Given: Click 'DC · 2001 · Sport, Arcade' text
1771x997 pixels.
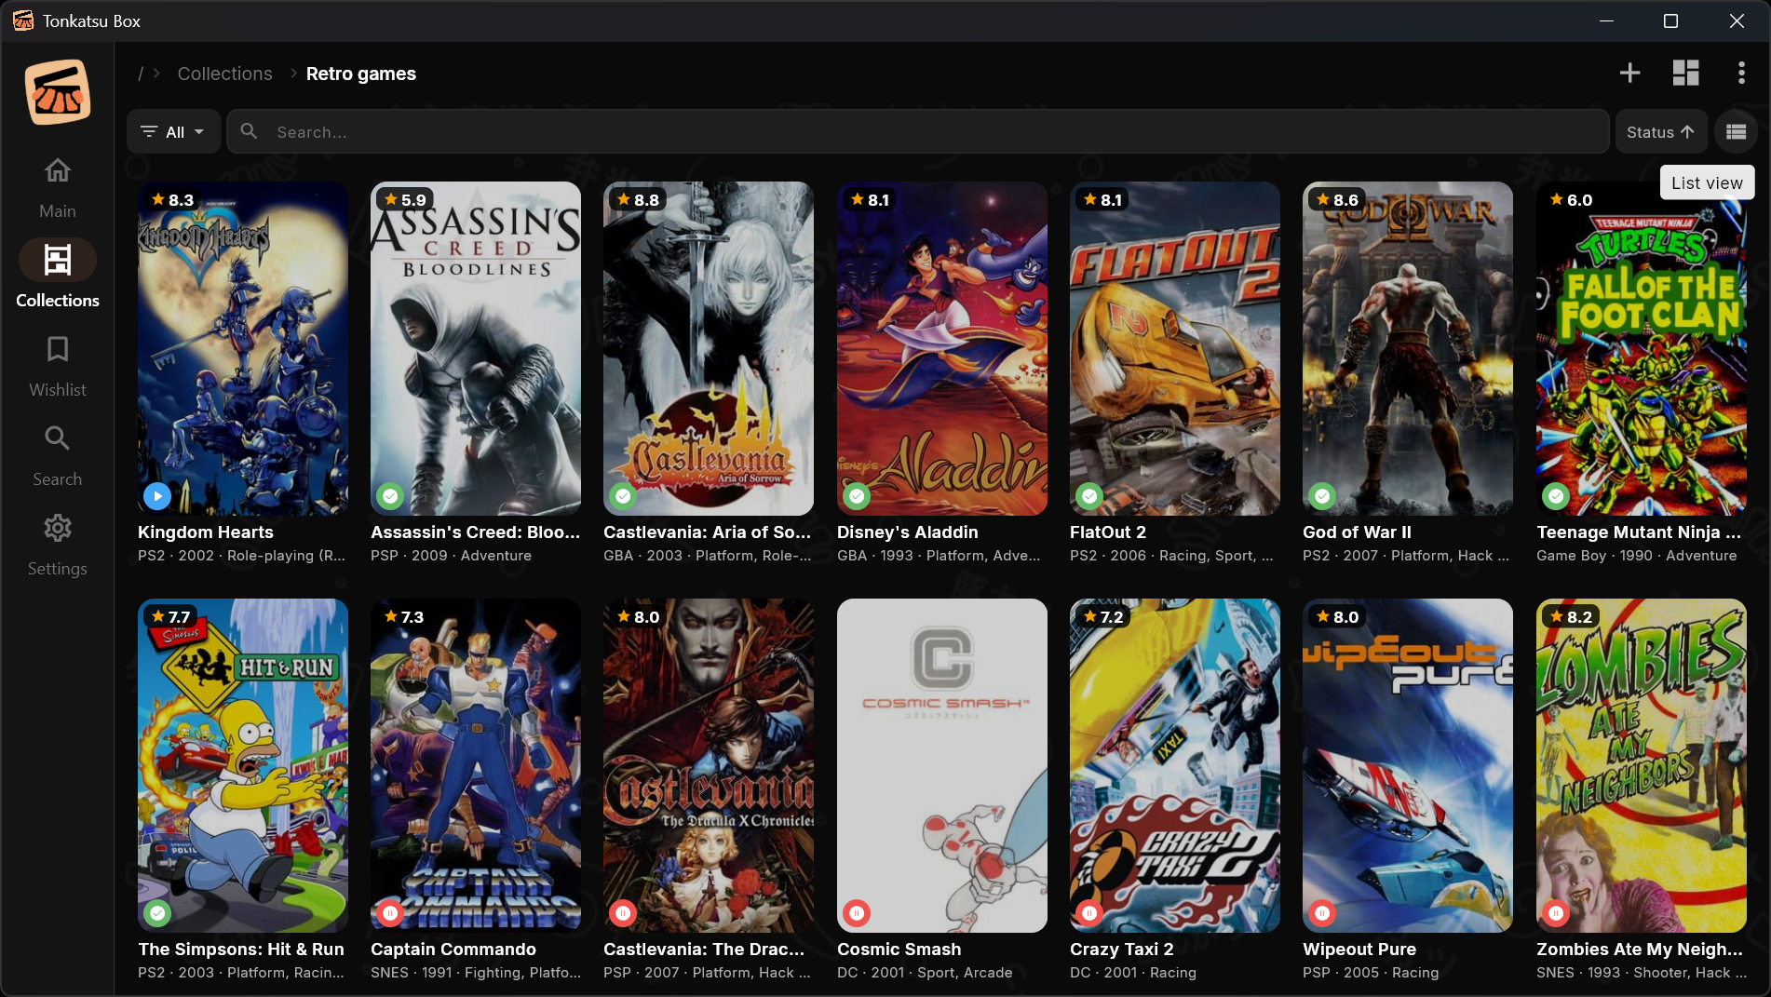Looking at the screenshot, I should (x=925, y=972).
